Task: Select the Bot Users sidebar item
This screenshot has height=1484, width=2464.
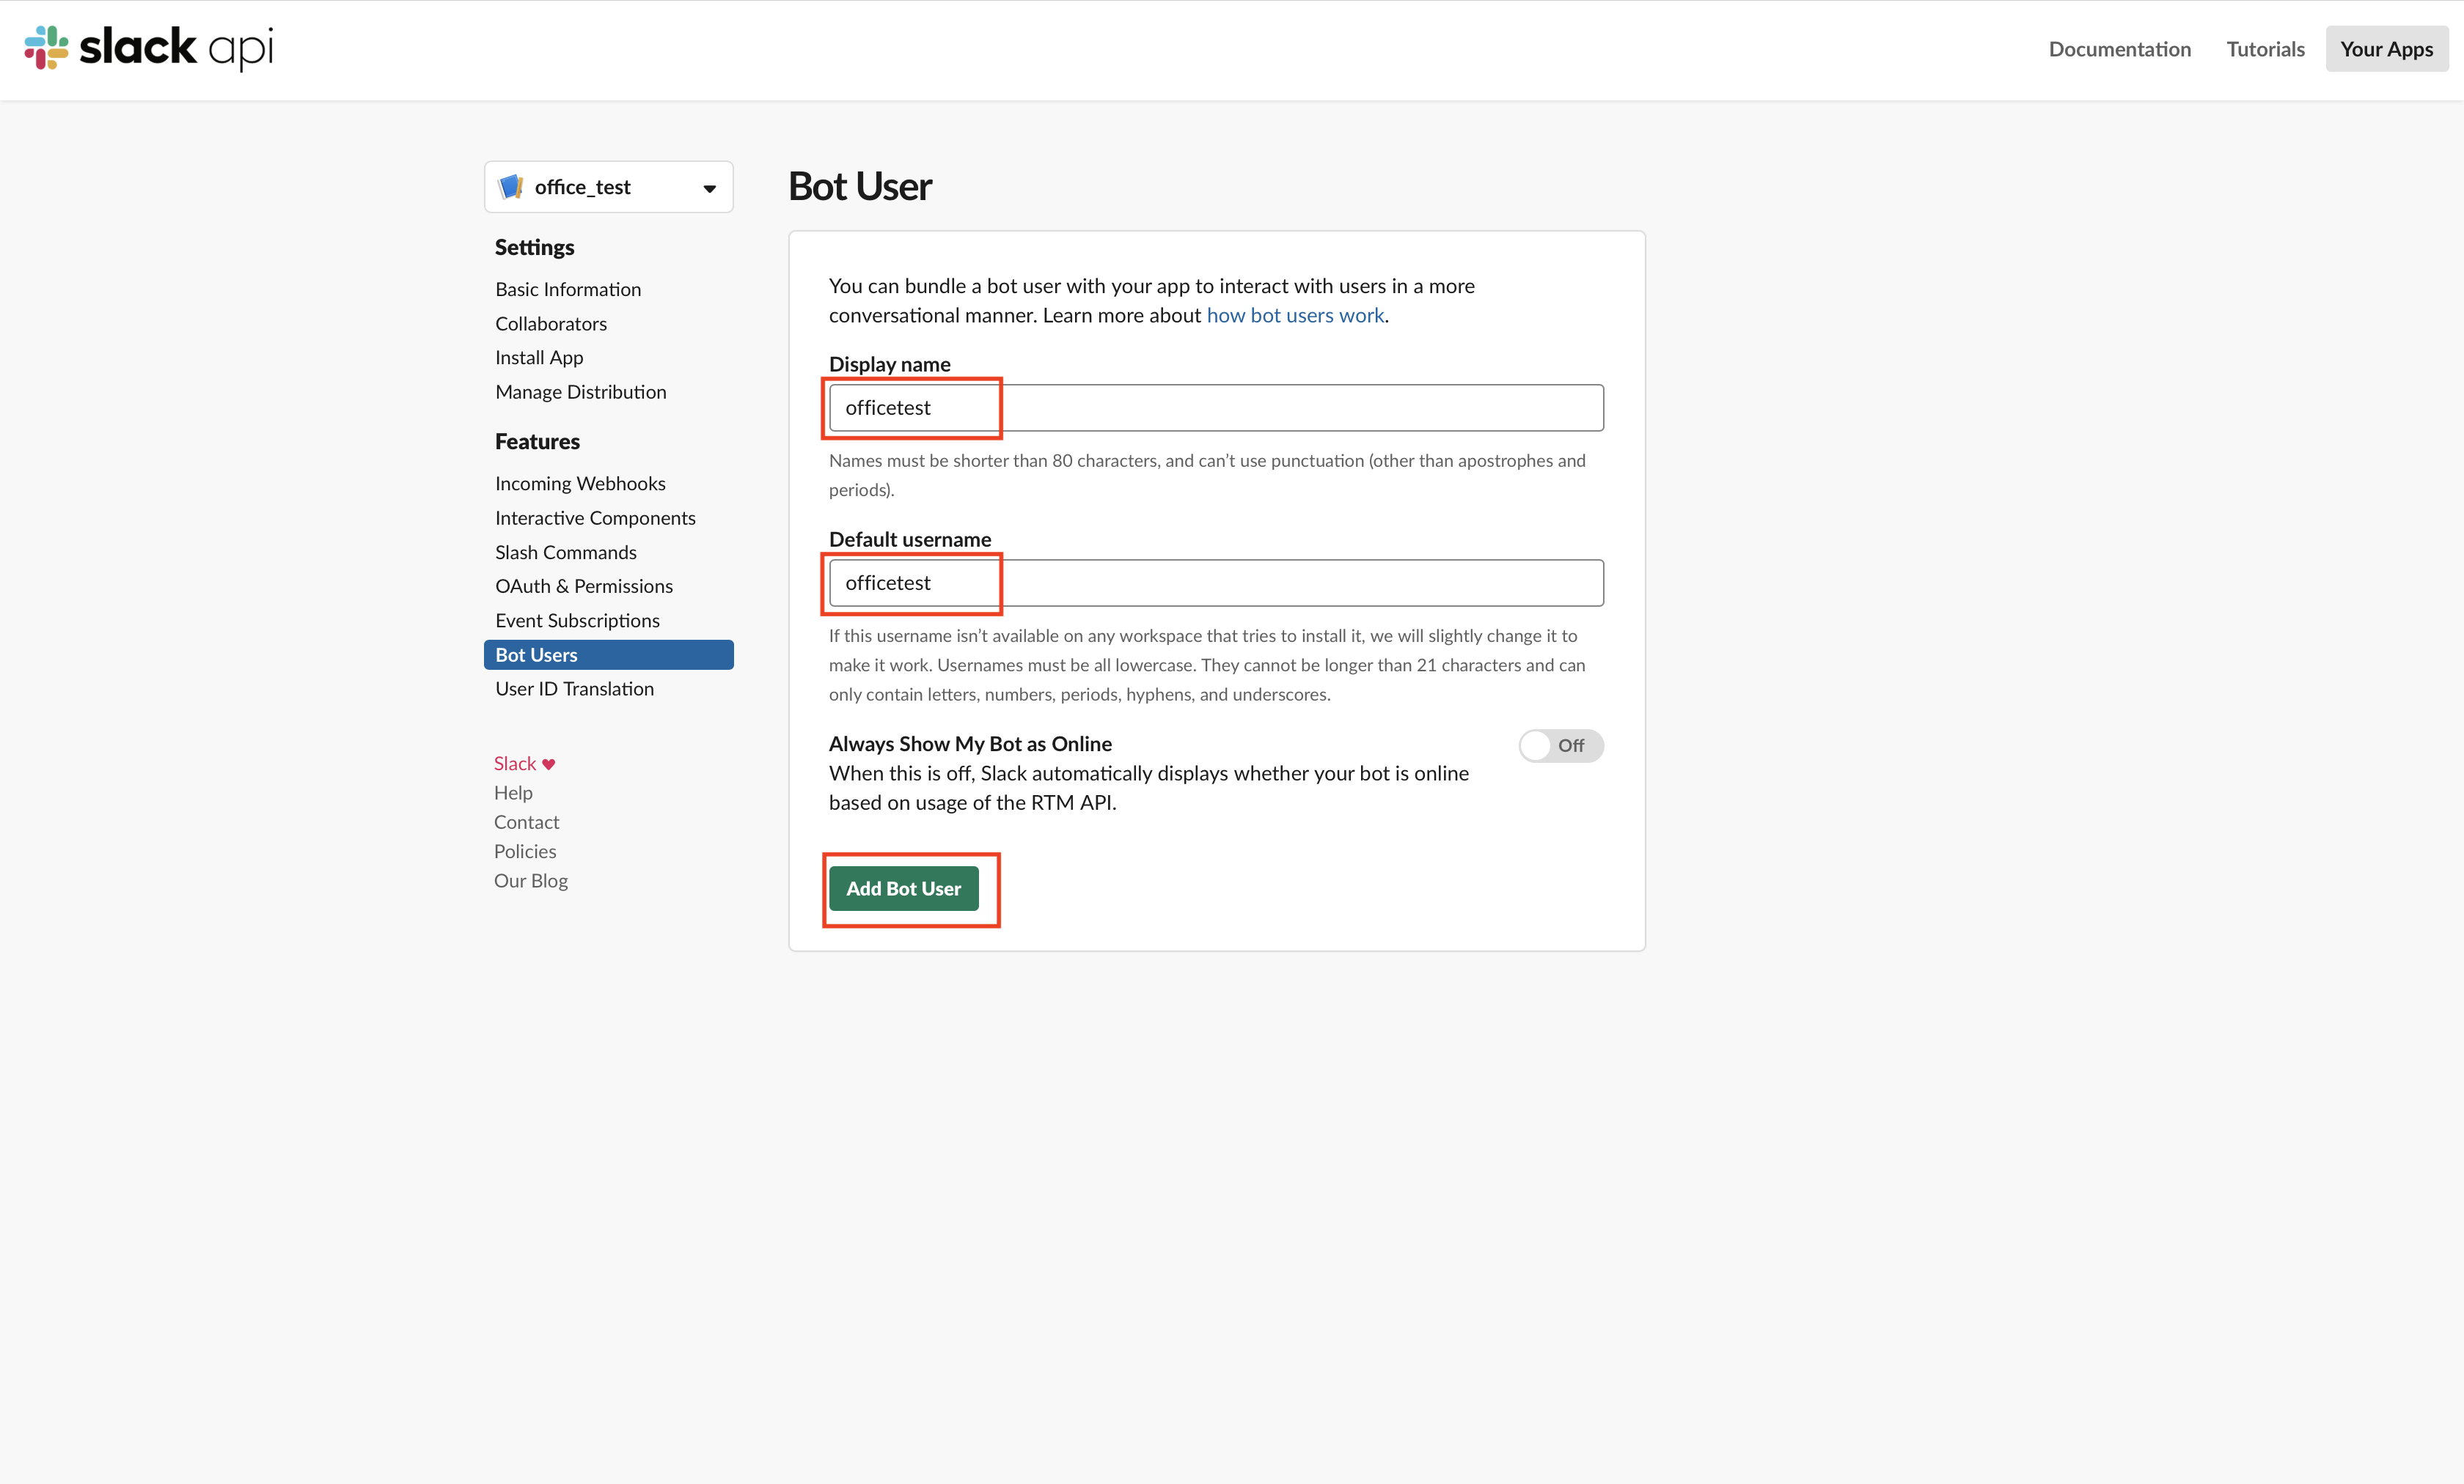Action: pyautogui.click(x=608, y=654)
